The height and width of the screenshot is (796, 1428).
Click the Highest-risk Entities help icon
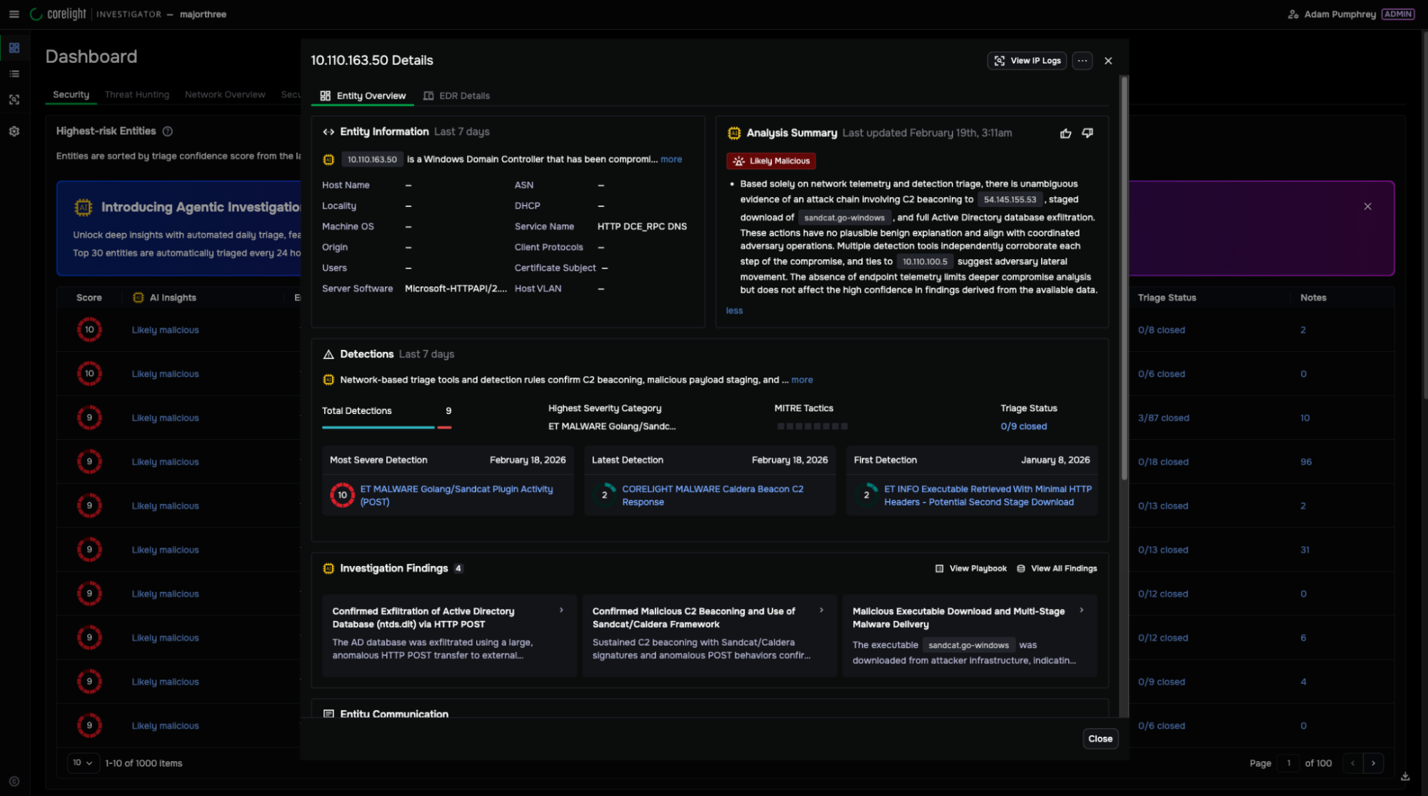[168, 131]
